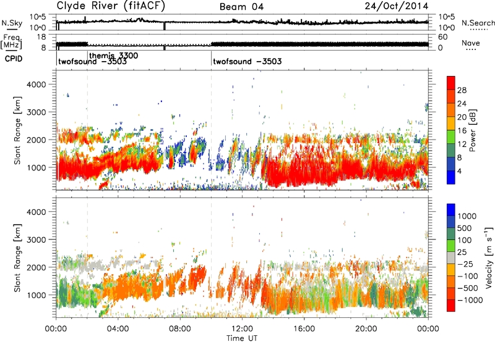Click the 'Power [dB]' color bar title
This screenshot has width=495, height=342.
(473, 130)
